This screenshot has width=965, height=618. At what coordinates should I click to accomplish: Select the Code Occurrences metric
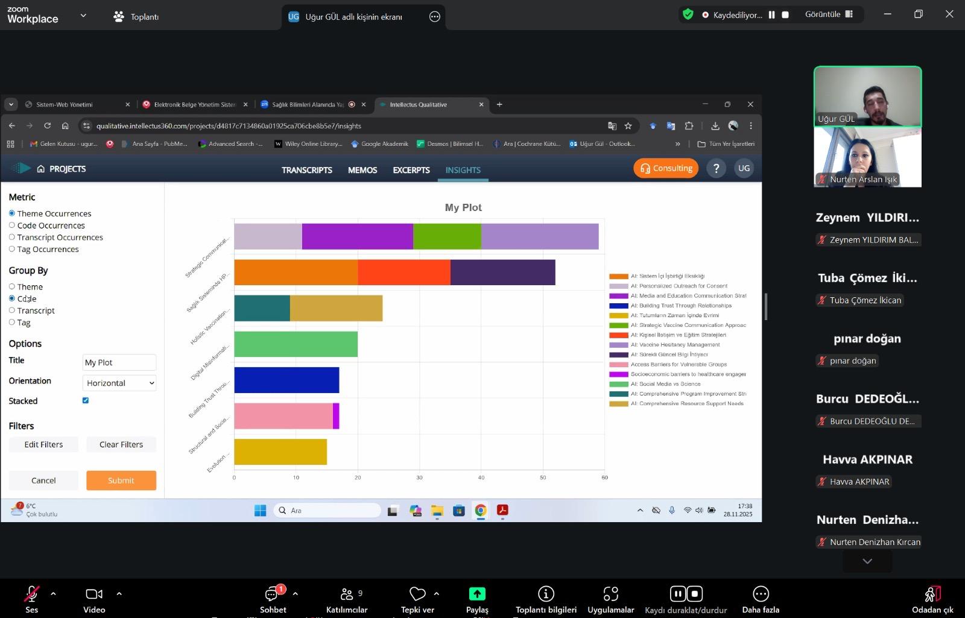12,225
